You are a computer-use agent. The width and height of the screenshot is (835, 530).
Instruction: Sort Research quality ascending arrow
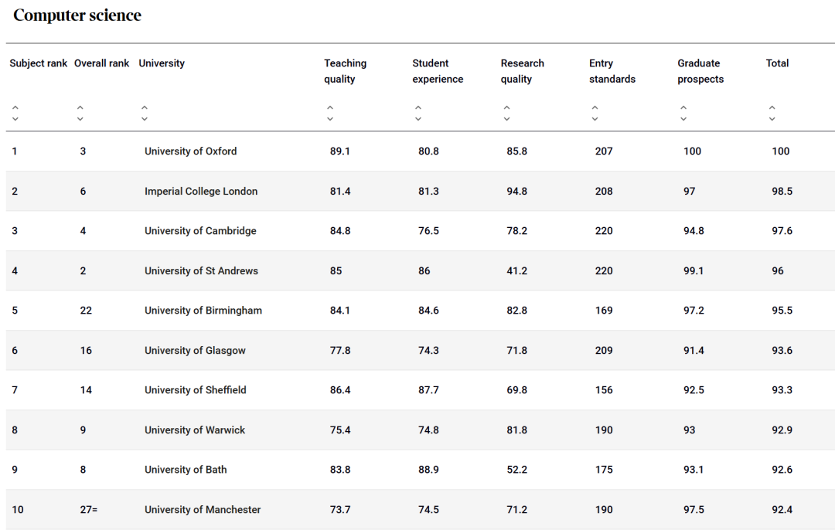coord(506,107)
